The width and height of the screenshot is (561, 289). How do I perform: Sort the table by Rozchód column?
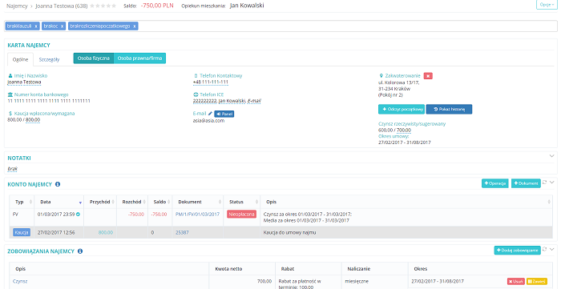point(132,202)
